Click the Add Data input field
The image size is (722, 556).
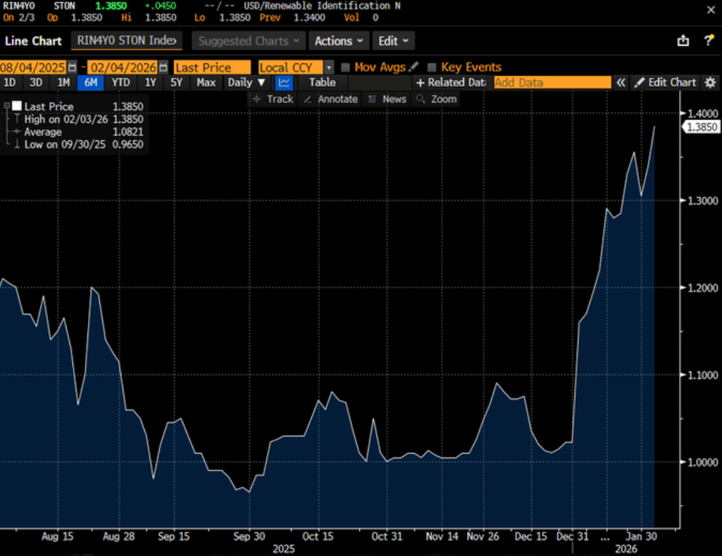[x=552, y=82]
